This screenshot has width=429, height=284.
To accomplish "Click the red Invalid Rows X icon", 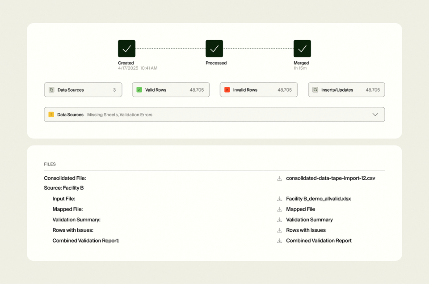I will click(x=227, y=90).
